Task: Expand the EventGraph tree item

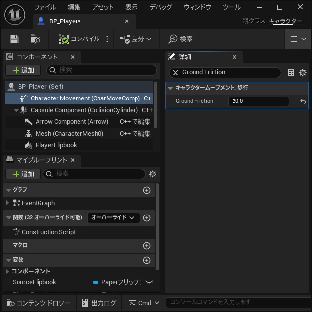Action: click(7, 203)
